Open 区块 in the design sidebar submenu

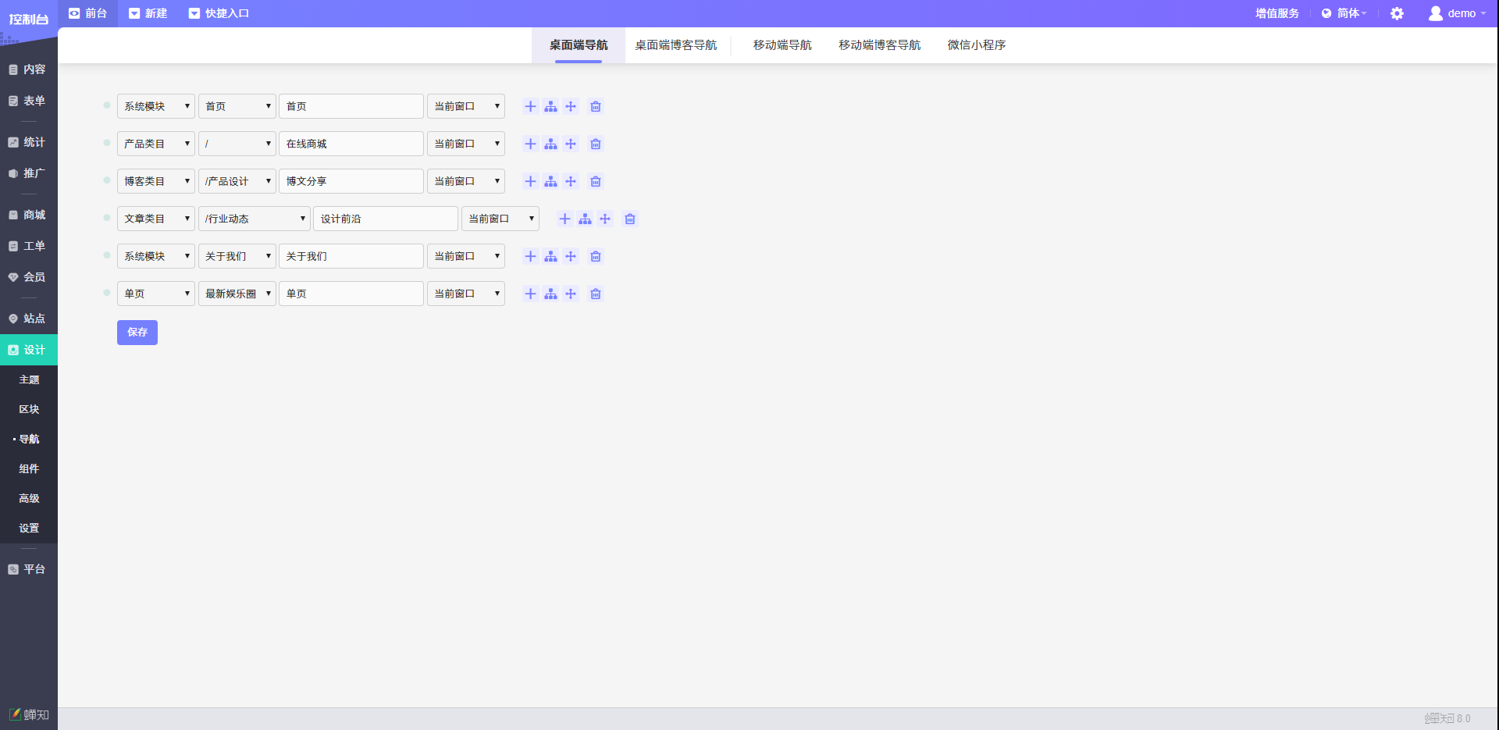[29, 409]
